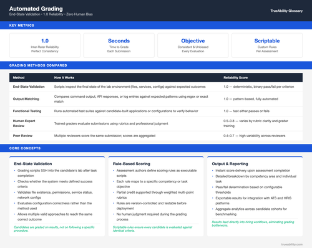The image size is (312, 248).
Task: Click the Automated Grading title
Action: pos(36,9)
